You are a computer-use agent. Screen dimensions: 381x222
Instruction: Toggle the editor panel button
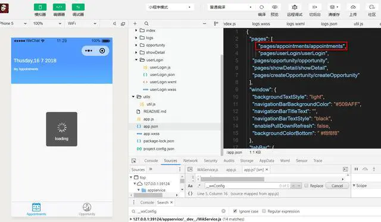[59, 7]
